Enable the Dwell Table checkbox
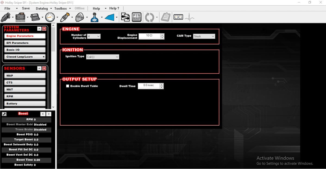The height and width of the screenshot is (169, 326). coord(68,86)
